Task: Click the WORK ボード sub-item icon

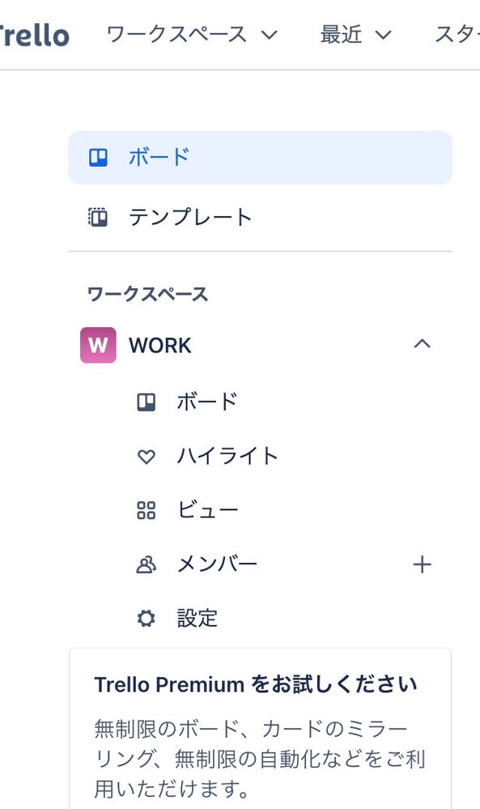Action: pos(146,402)
